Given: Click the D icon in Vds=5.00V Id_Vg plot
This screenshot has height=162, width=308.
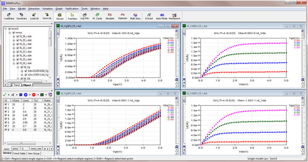Looking at the screenshot, I should pos(176,98).
